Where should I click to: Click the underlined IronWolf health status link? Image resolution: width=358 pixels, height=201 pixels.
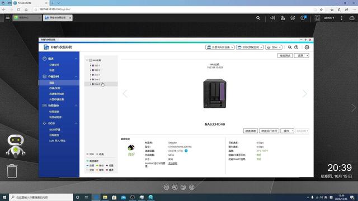[x=173, y=164]
